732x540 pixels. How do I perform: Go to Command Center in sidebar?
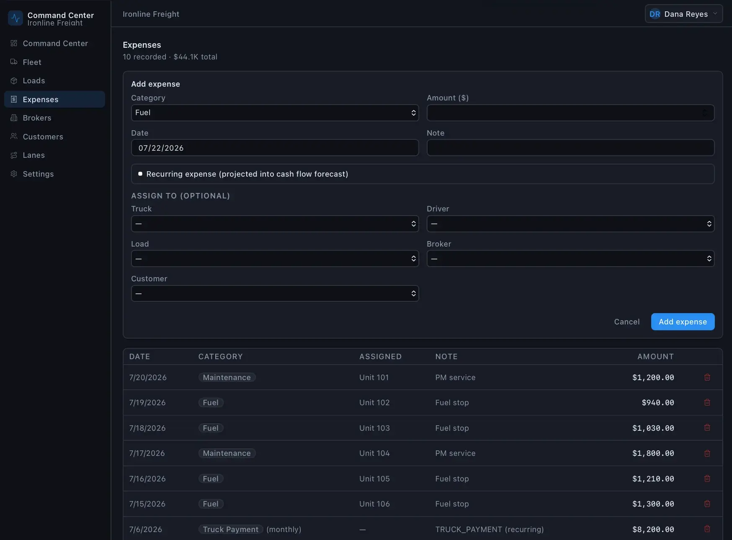[54, 43]
